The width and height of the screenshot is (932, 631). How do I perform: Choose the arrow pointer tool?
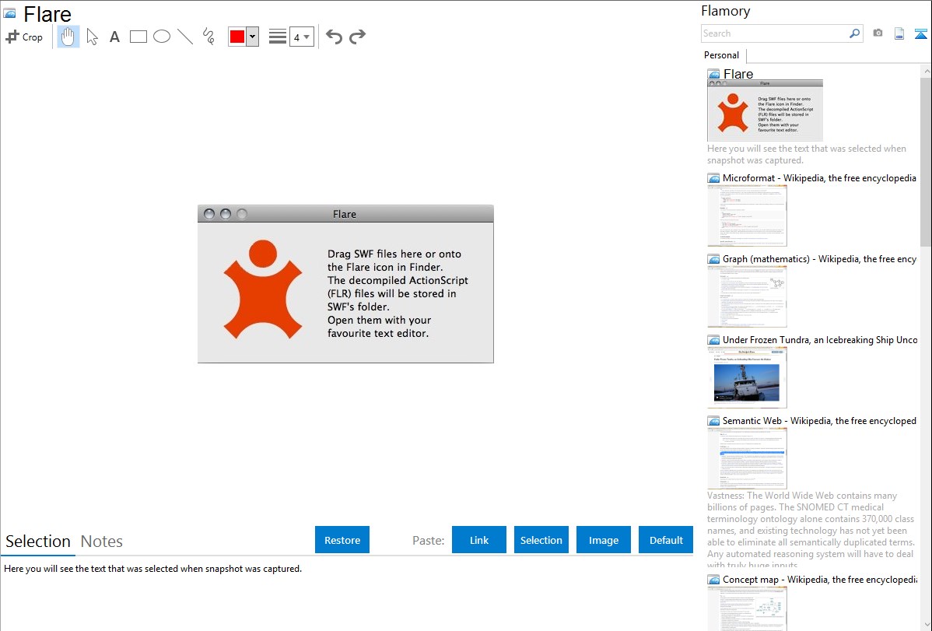pos(92,37)
